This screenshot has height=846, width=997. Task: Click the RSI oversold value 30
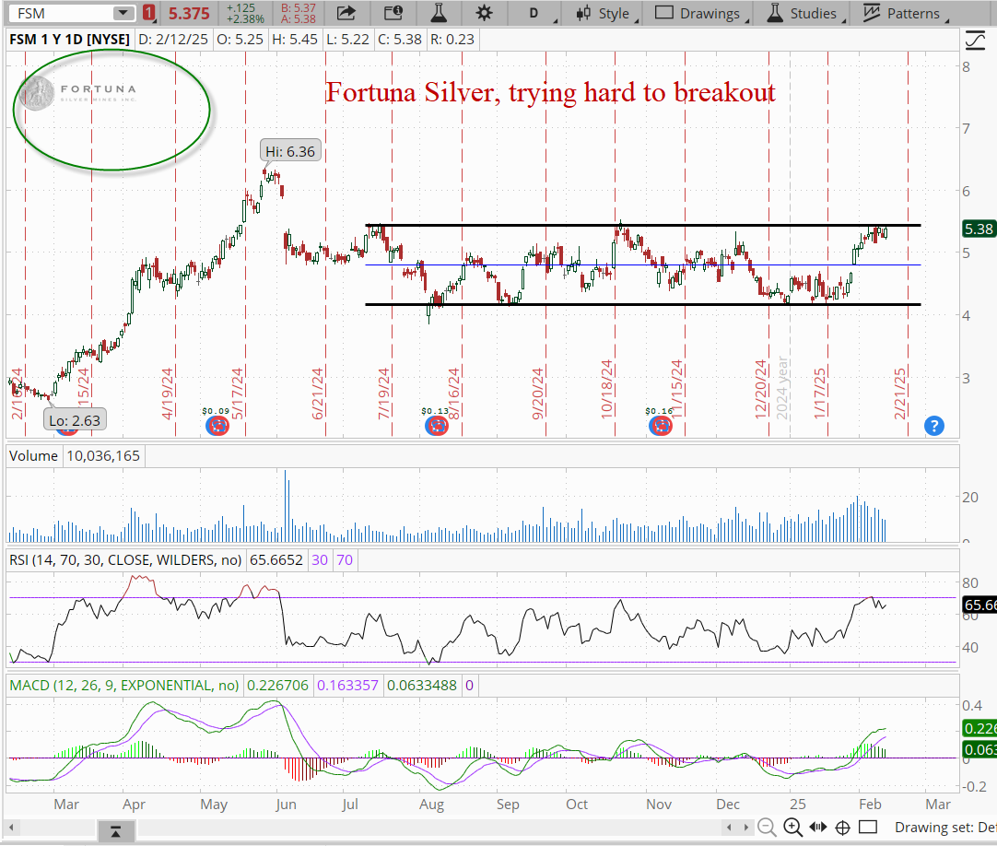(320, 559)
